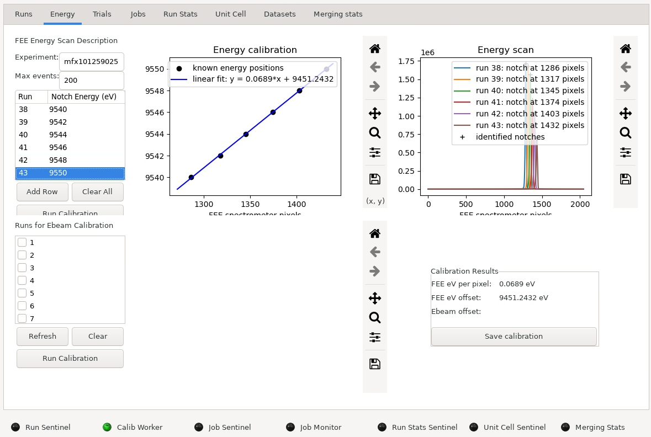This screenshot has height=437, width=651.
Task: Switch to the Runs tab
Action: 24,14
